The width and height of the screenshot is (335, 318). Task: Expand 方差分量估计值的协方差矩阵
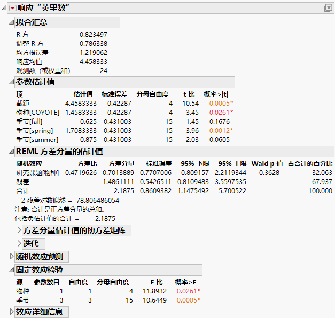pyautogui.click(x=19, y=230)
